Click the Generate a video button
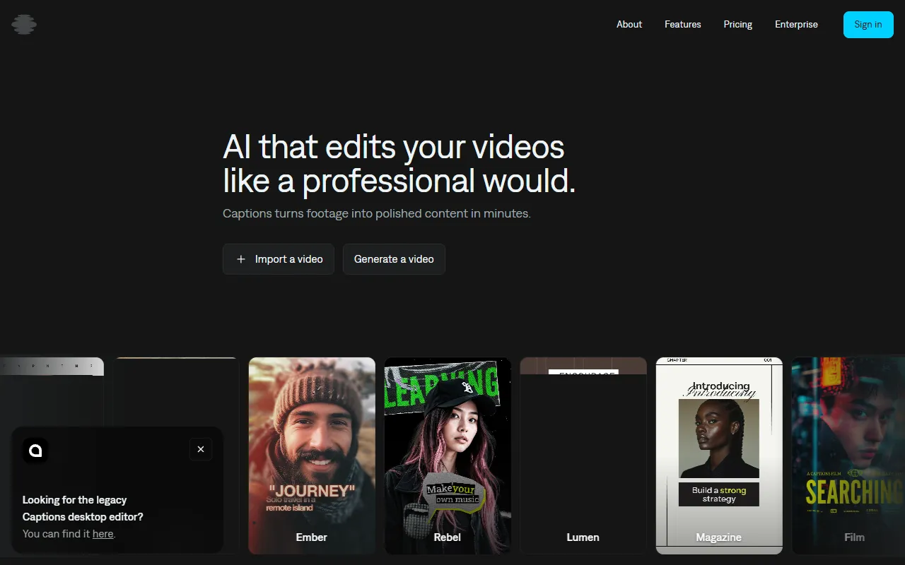 click(394, 259)
